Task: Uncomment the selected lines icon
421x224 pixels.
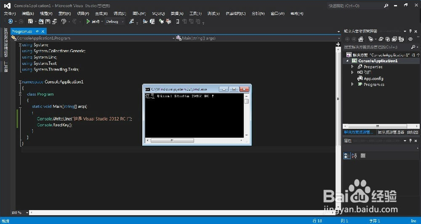Action: [x=168, y=21]
